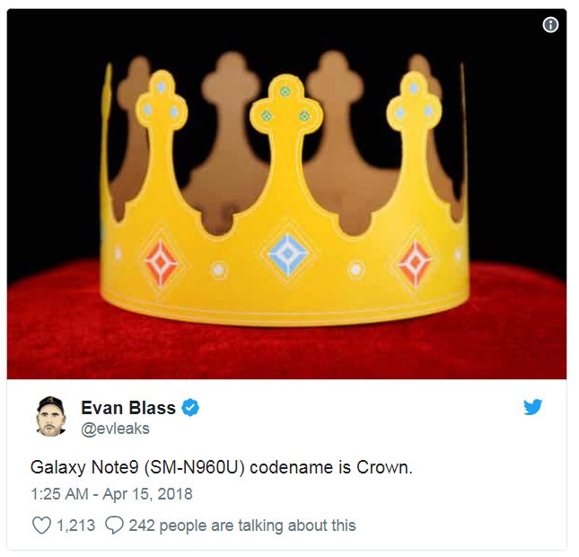Click the blue verified badge
The width and height of the screenshot is (579, 557).
[x=190, y=408]
